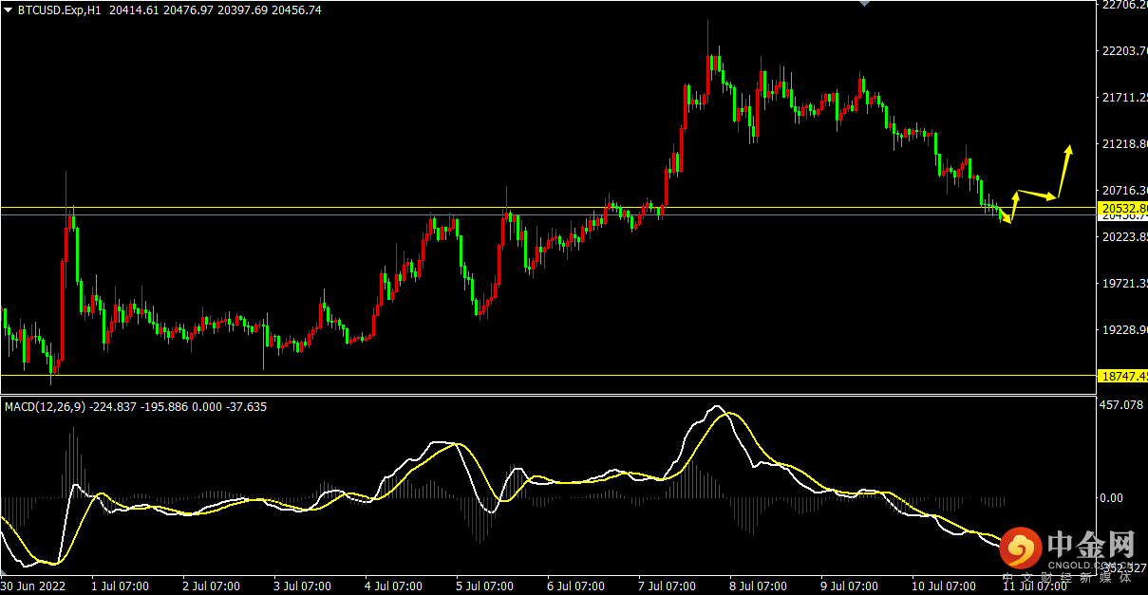
Task: Click the 9 Jul 07:00 time label
Action: [849, 586]
